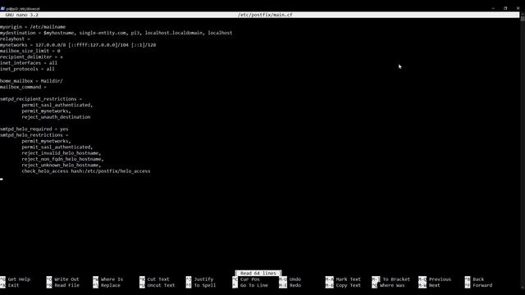Click the smtpd_helo_required = yes line
Screen dimensions: 525x295
tap(34, 129)
